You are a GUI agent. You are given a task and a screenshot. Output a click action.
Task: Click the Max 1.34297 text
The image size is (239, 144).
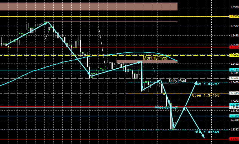point(207,84)
